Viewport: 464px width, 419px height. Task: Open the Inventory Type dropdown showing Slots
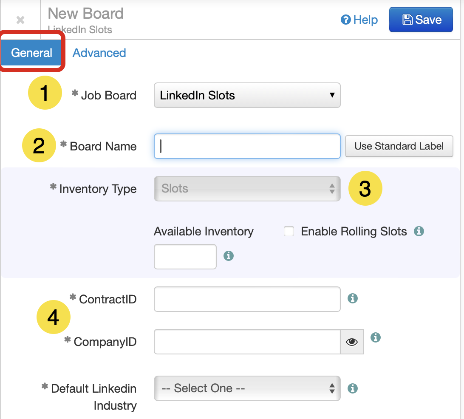(x=247, y=189)
